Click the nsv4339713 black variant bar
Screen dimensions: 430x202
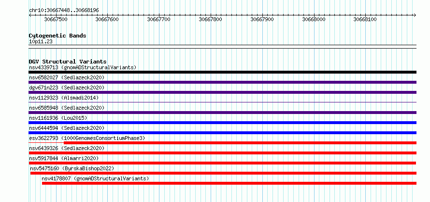(x=222, y=72)
